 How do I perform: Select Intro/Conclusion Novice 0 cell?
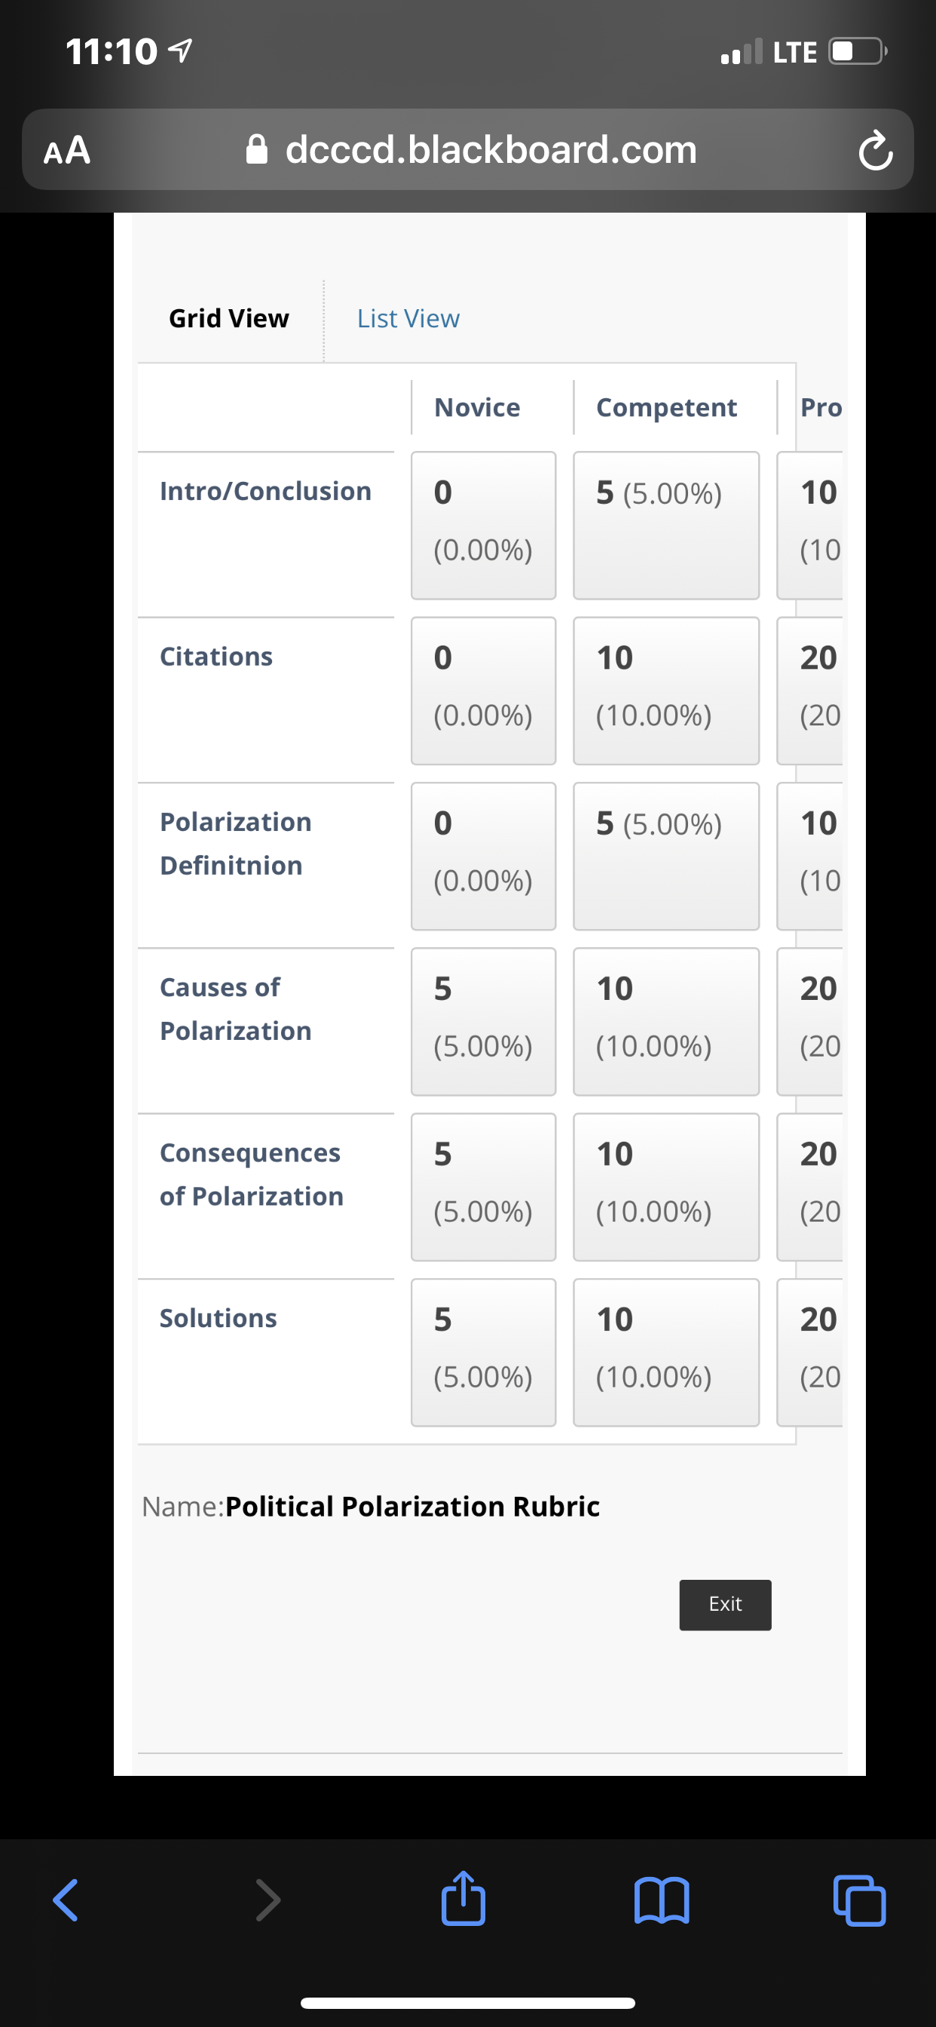(x=483, y=525)
